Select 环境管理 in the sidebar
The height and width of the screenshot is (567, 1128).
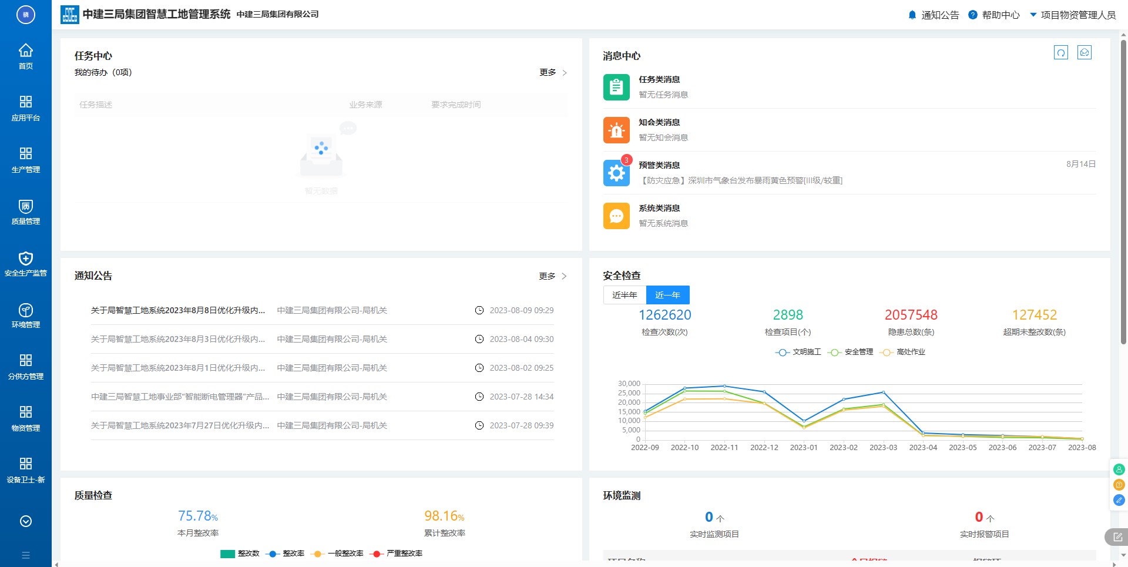coord(26,315)
